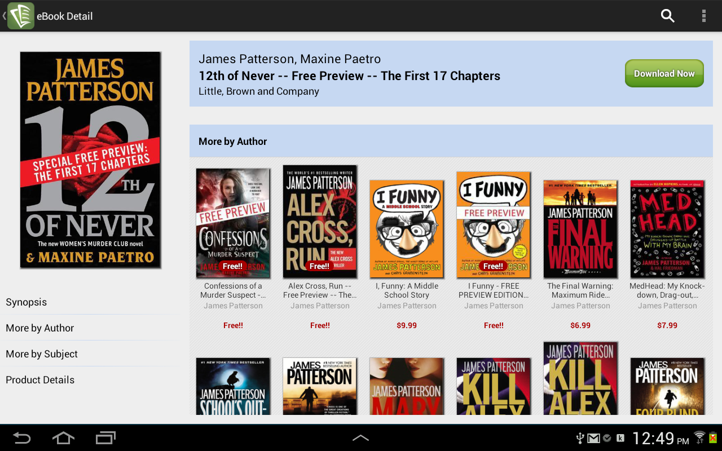Viewport: 722px width, 451px height.
Task: Tap title 'Confessions of a Murder Suspect'
Action: 233,290
